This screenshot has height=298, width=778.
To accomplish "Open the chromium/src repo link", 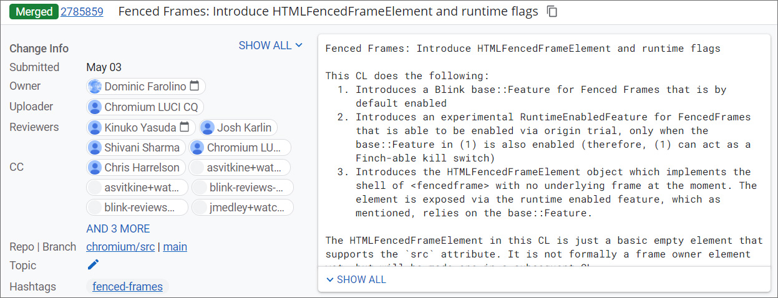I will point(120,247).
